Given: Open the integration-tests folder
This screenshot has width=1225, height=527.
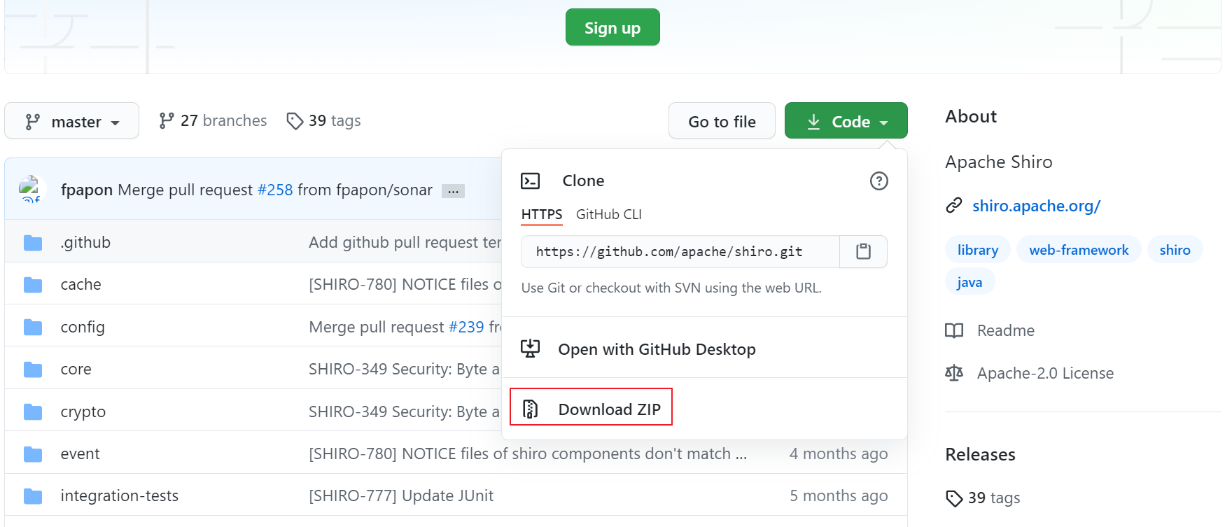Looking at the screenshot, I should 120,496.
